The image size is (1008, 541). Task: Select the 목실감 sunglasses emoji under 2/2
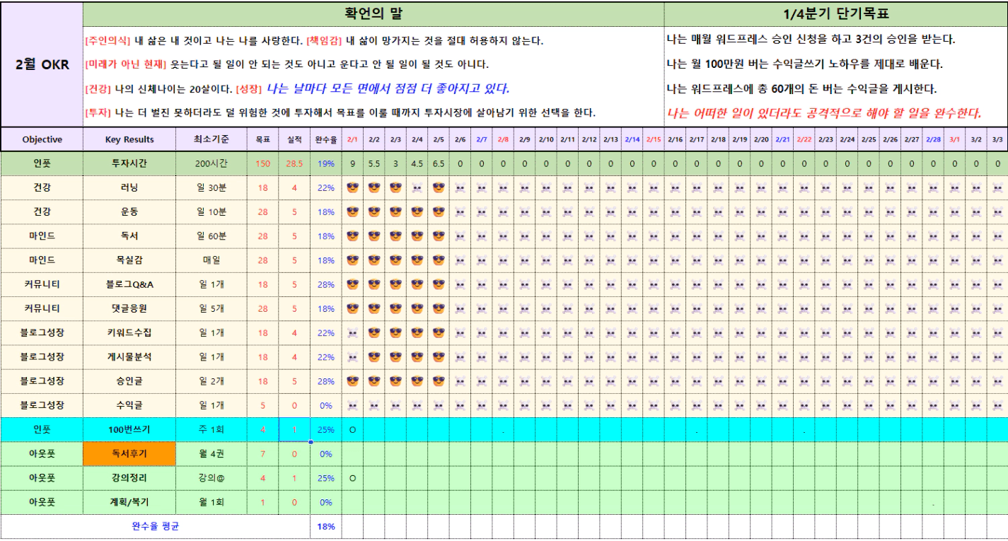pyautogui.click(x=374, y=260)
